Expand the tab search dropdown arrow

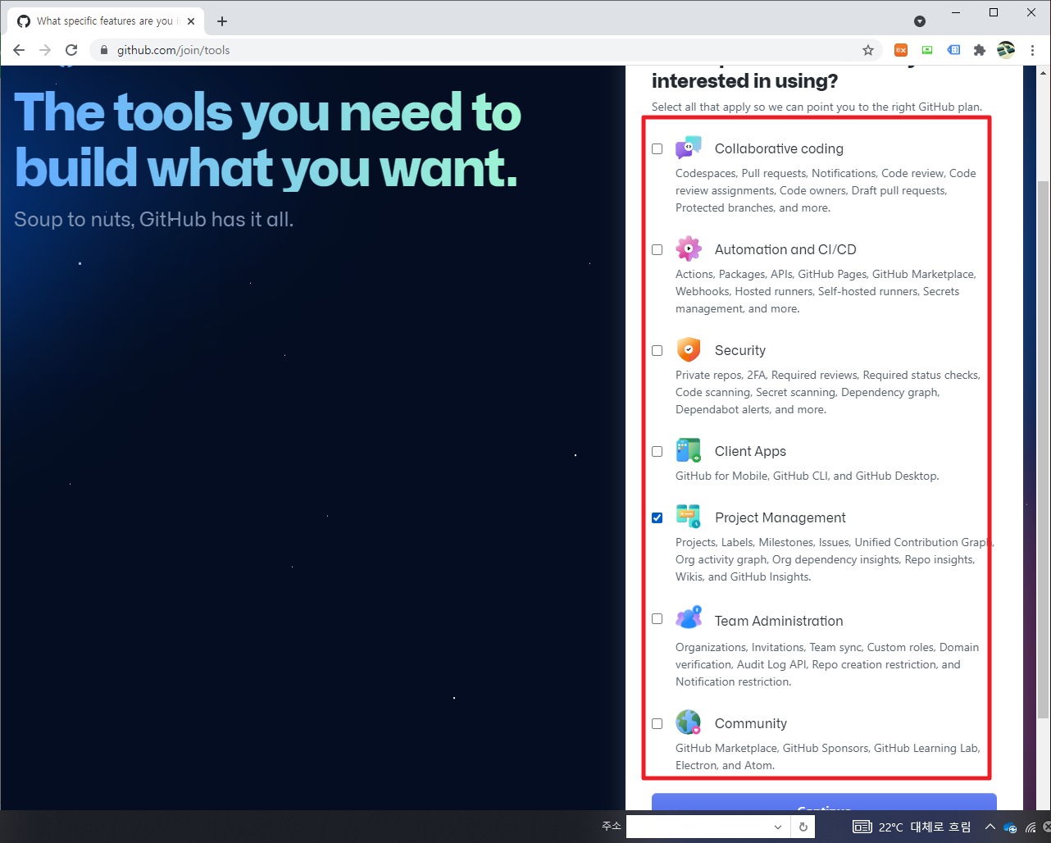[x=920, y=21]
